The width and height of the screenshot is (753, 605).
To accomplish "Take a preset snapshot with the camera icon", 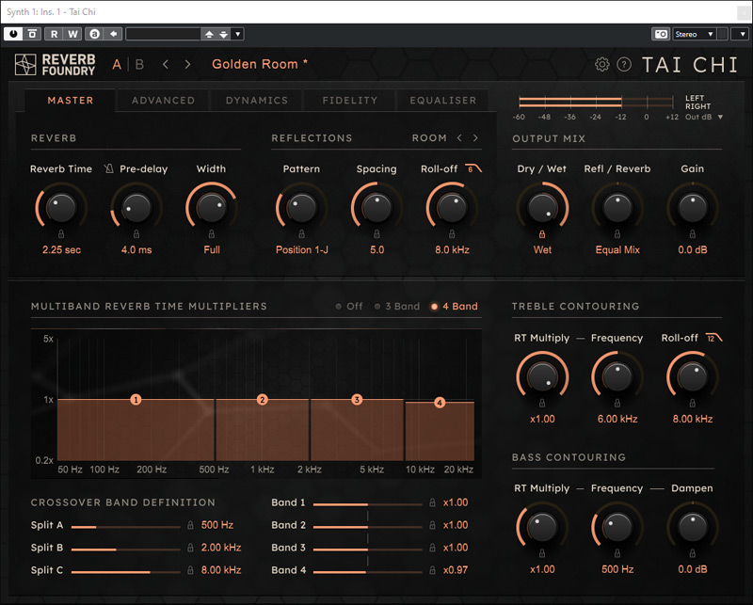I will [x=660, y=35].
